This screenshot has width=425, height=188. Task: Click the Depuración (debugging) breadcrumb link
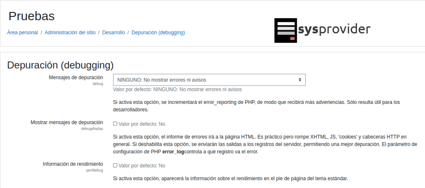[x=158, y=33]
